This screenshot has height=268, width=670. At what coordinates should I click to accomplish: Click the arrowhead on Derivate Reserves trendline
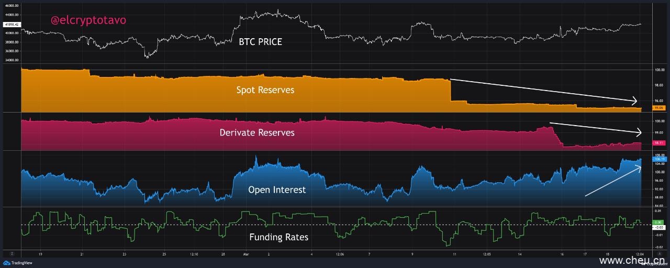[x=638, y=132]
